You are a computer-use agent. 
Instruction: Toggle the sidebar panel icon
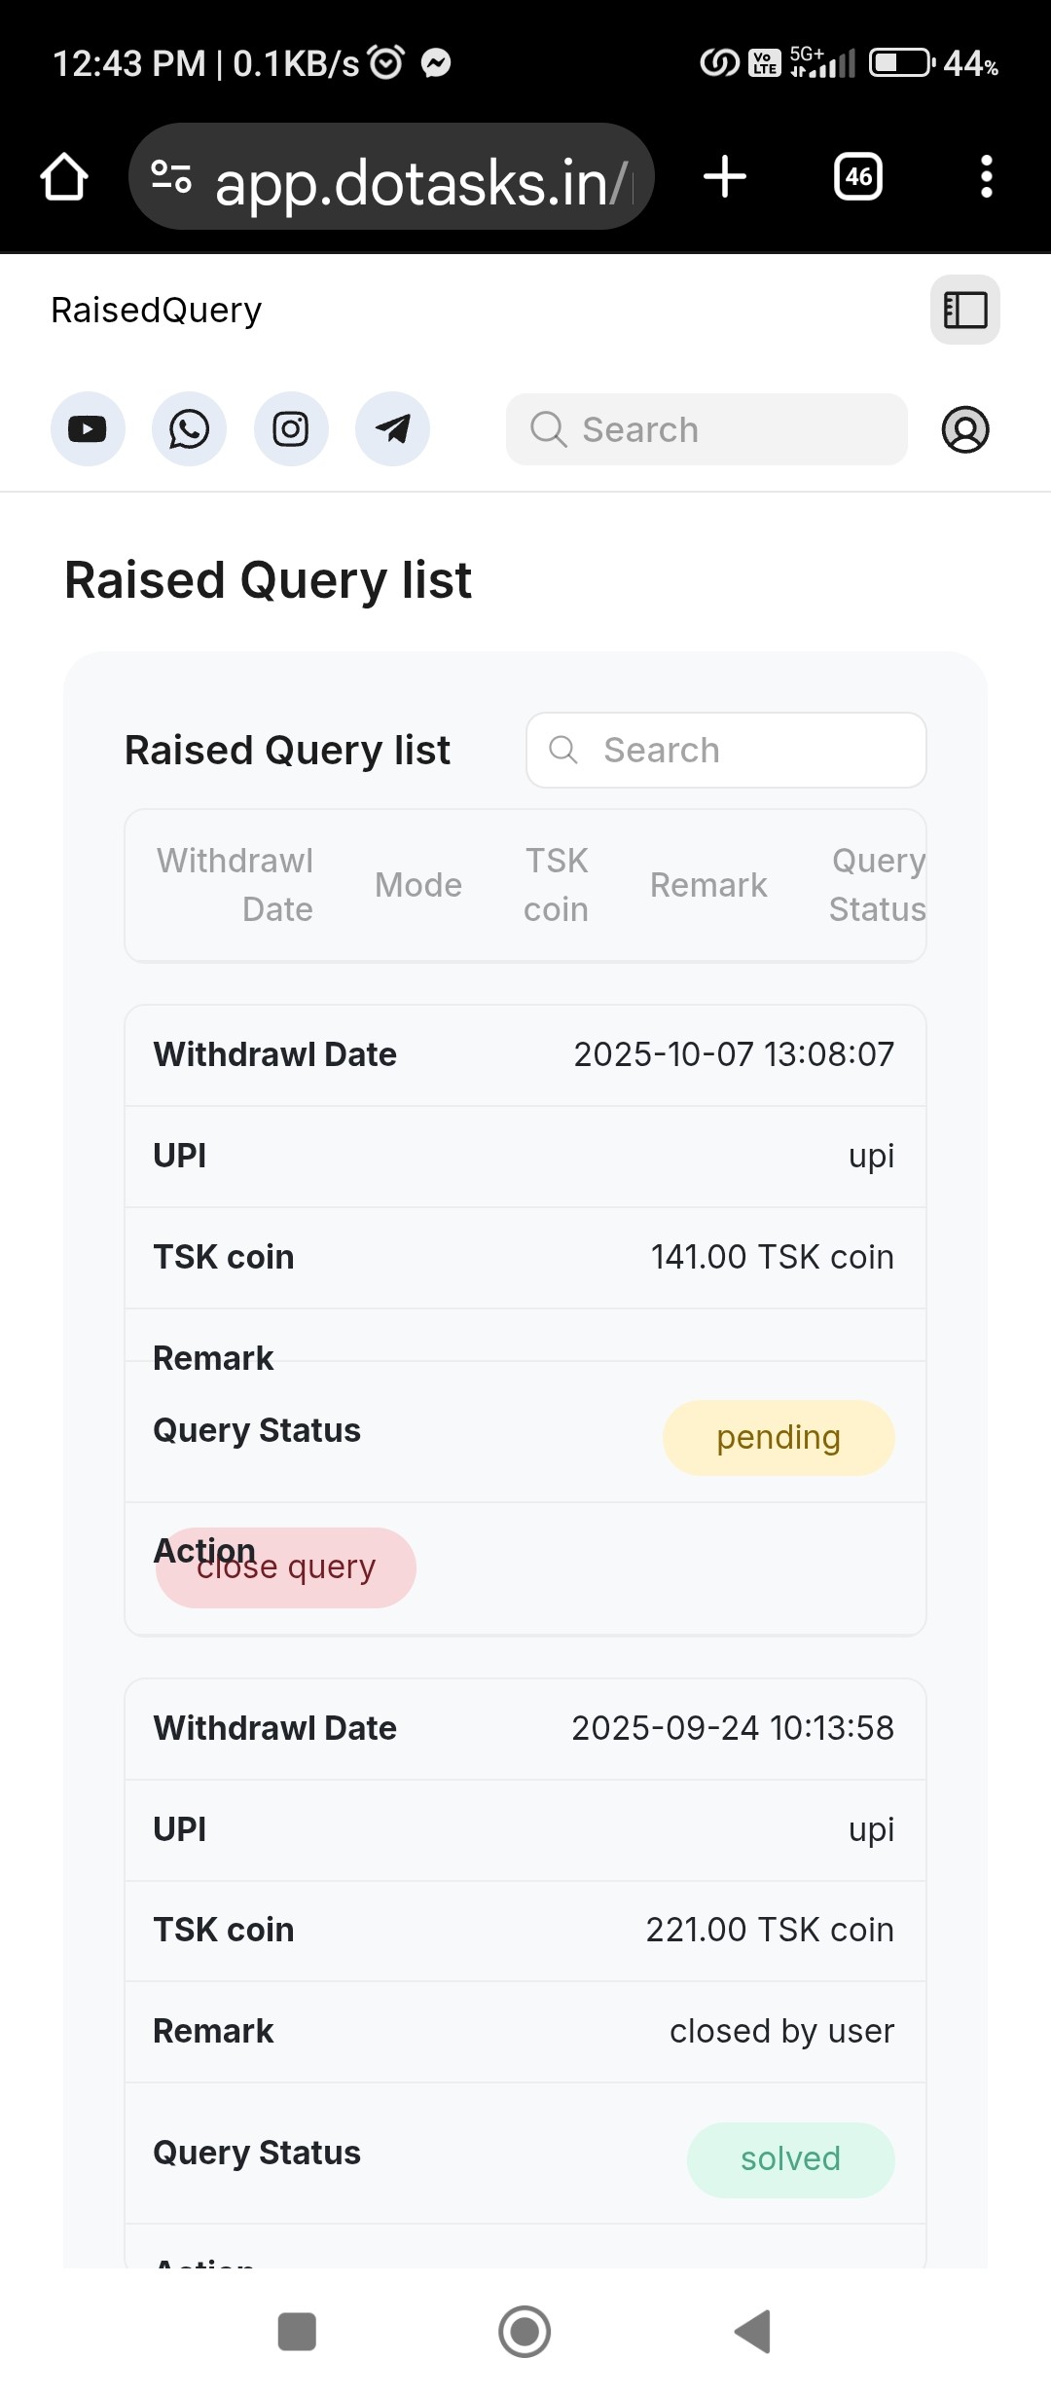pos(965,311)
